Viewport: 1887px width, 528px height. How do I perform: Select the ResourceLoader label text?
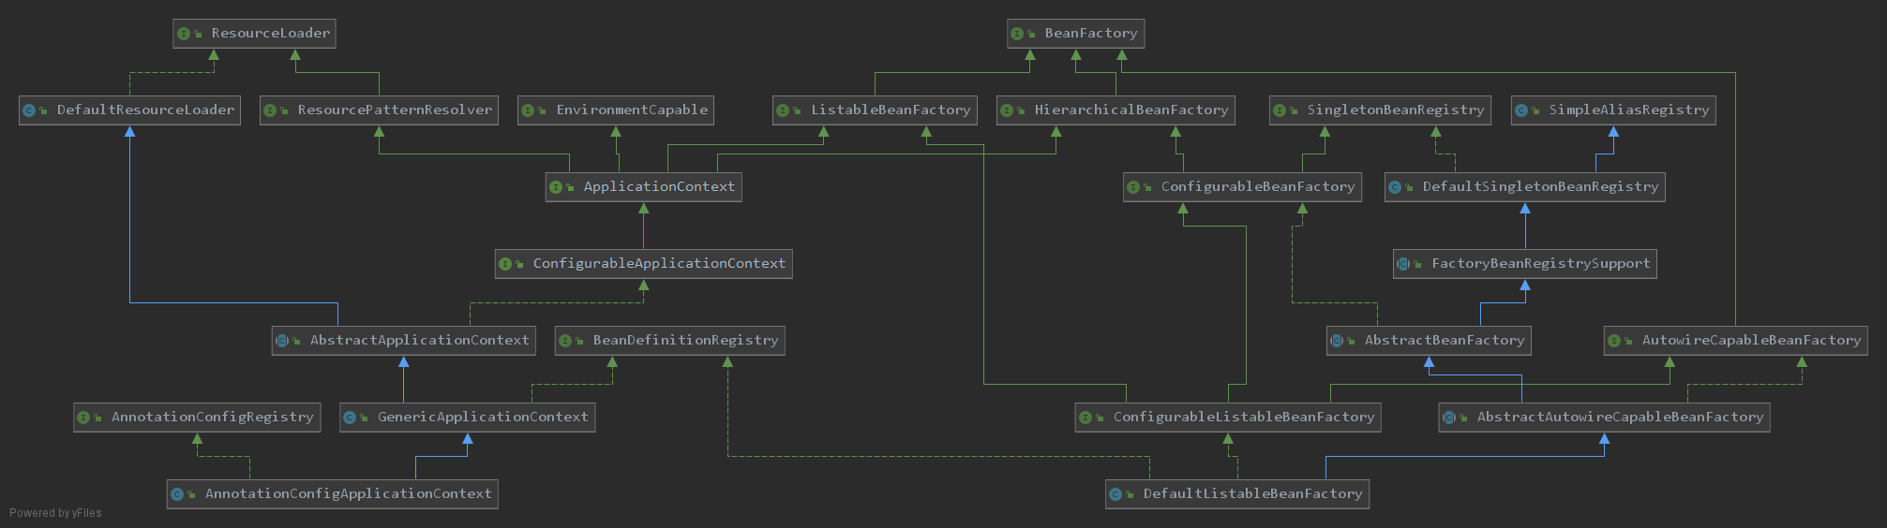point(271,34)
